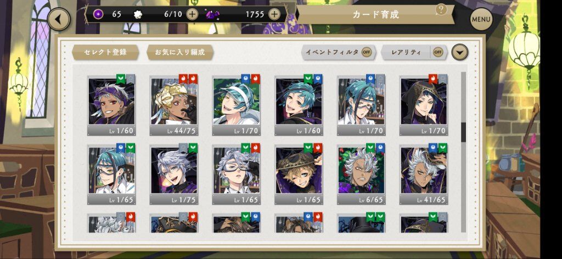Image resolution: width=562 pixels, height=259 pixels.
Task: Open セレクト登録 tab
Action: coord(105,52)
